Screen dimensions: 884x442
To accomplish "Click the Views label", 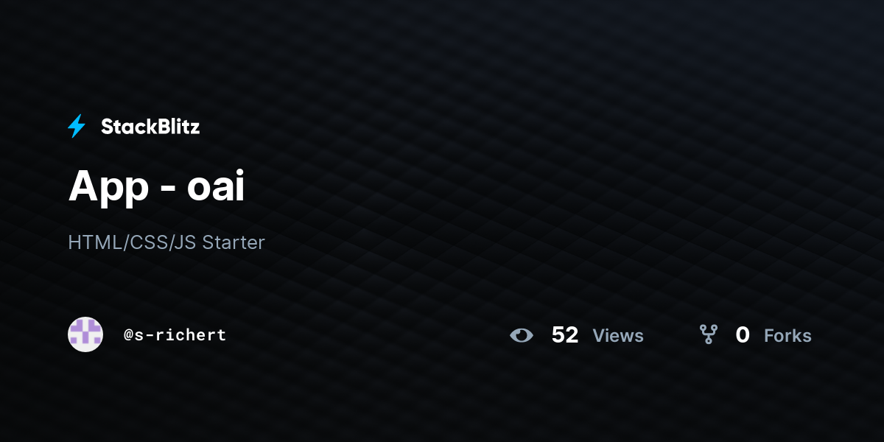I will click(x=618, y=336).
